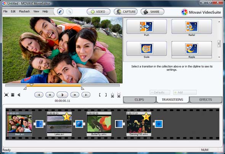Click the playhead on seek bar

pyautogui.click(x=31, y=85)
